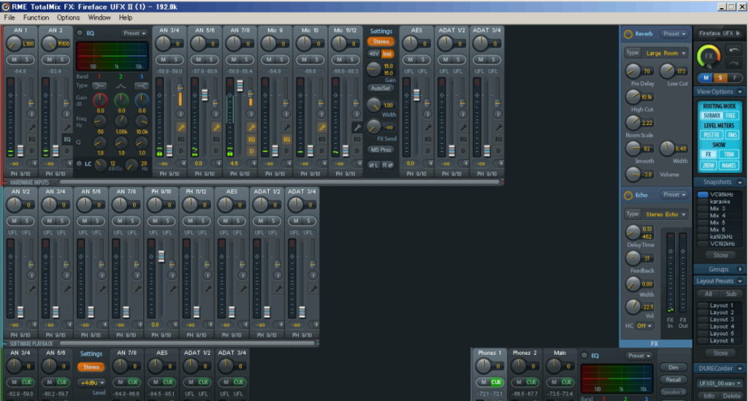This screenshot has height=401, width=748.
Task: Mute the AN 1 input channel
Action: tap(15, 60)
